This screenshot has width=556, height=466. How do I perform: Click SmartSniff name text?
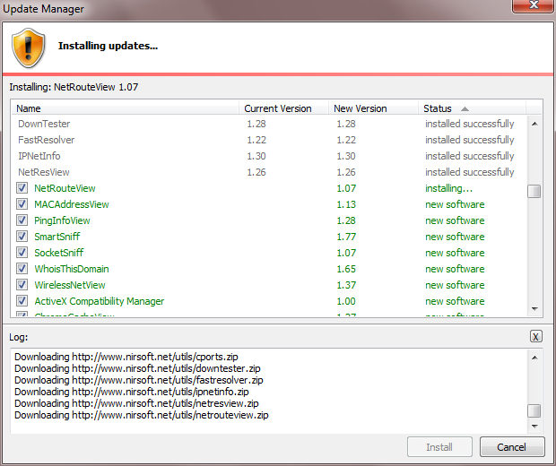(x=57, y=237)
